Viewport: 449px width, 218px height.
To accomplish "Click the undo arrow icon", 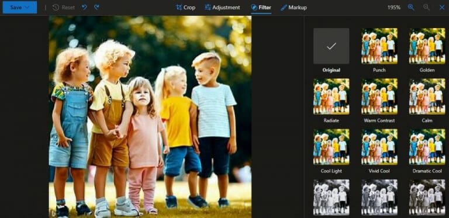I will click(x=84, y=8).
